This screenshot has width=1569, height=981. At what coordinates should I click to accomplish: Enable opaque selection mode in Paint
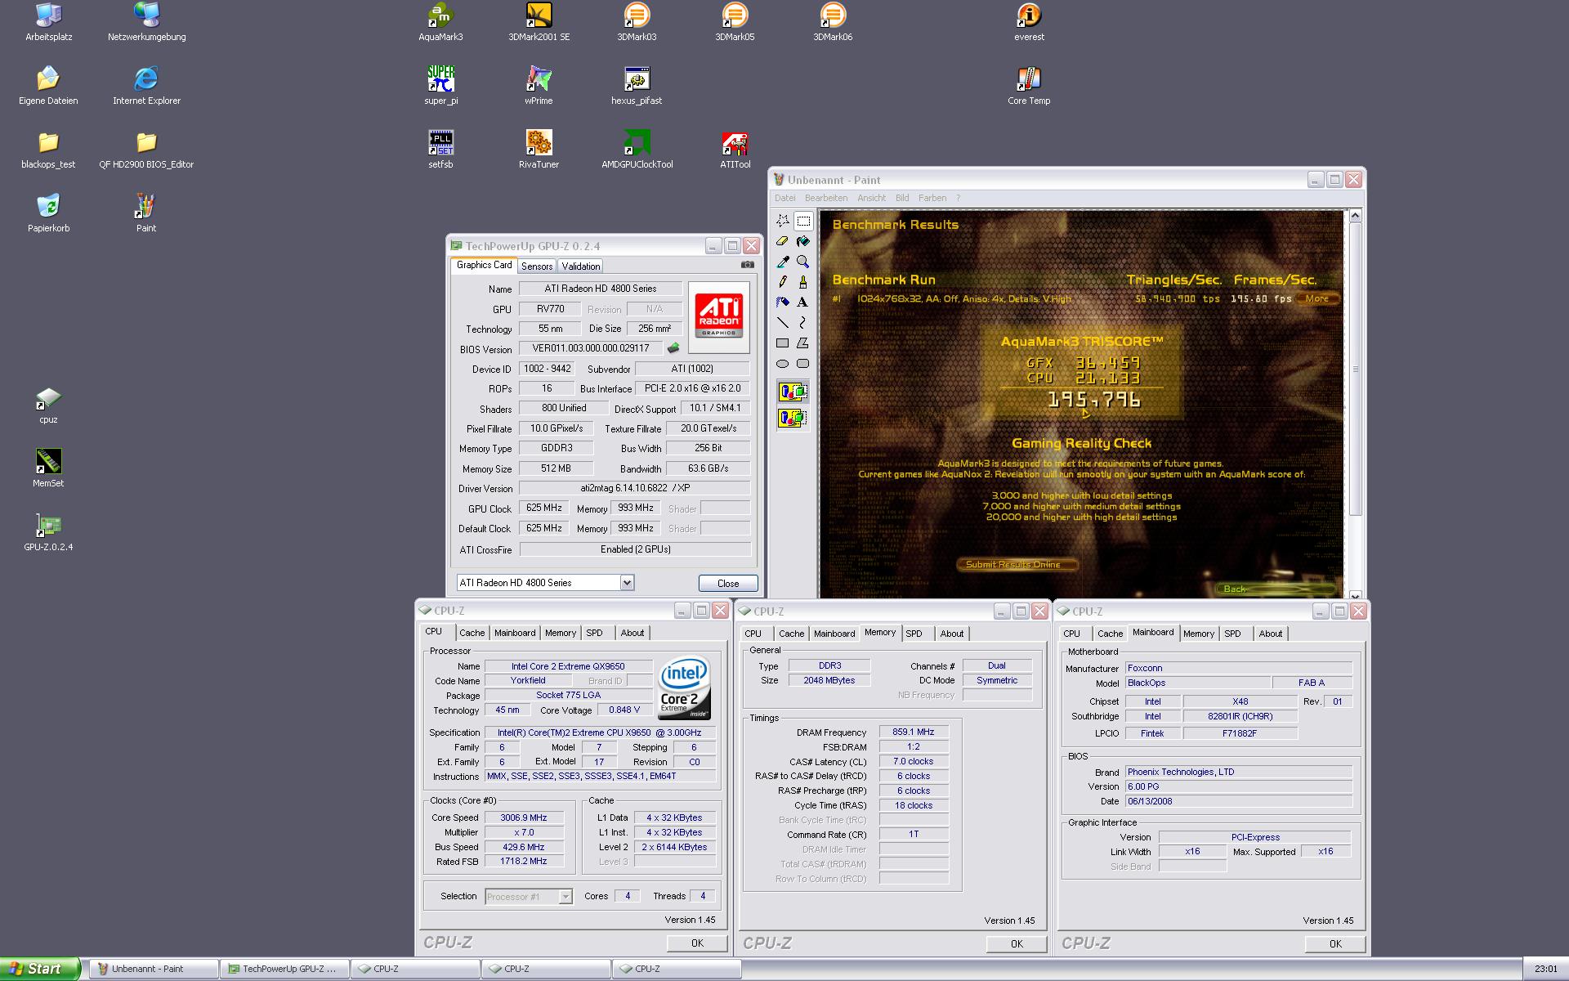[x=792, y=392]
